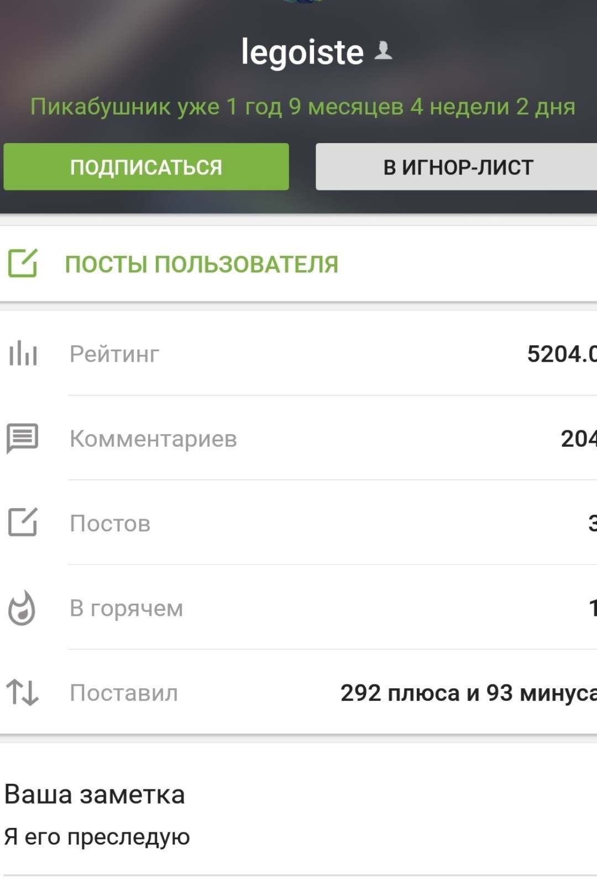Edit the note text Я его преследую
This screenshot has height=881, width=597.
tap(97, 837)
